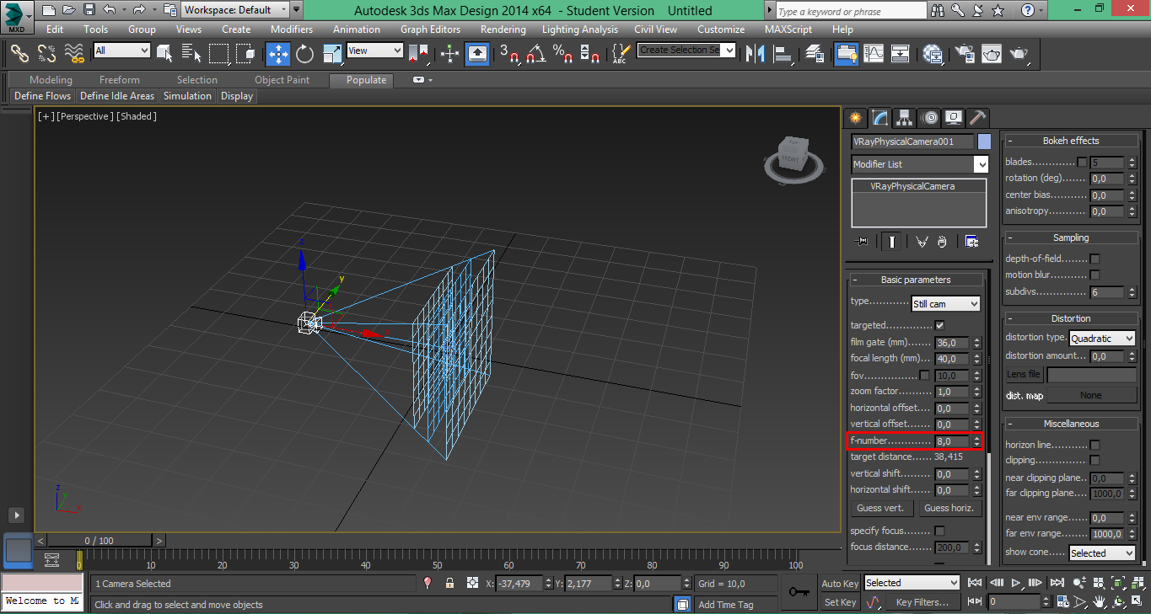This screenshot has width=1151, height=614.
Task: Uncheck the targeted checkbox
Action: [939, 325]
